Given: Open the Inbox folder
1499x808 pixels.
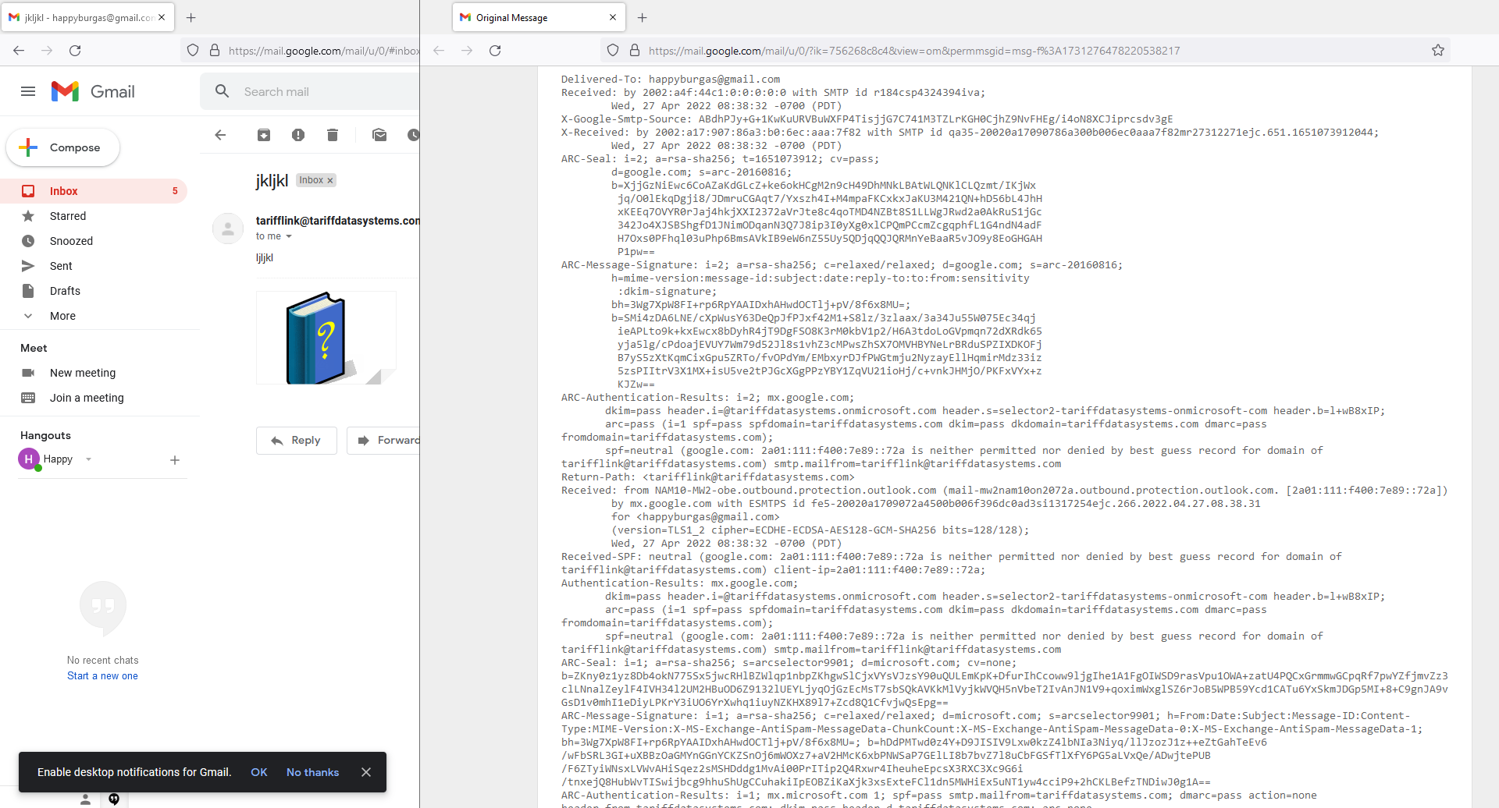Looking at the screenshot, I should [x=94, y=191].
